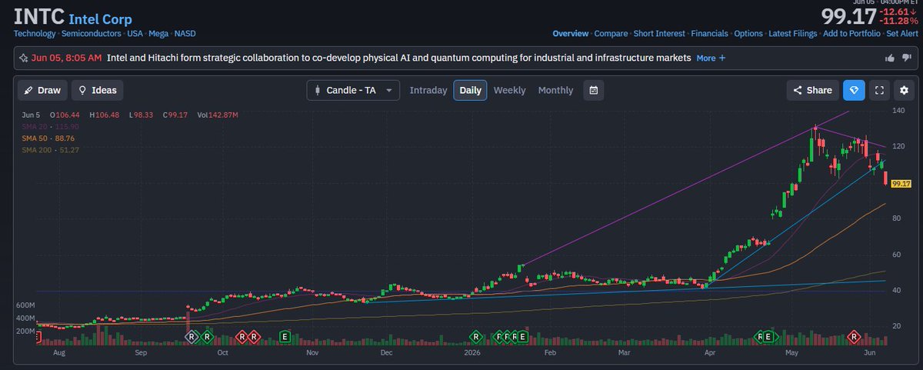View Latest Filings
Screen dimensions: 923x370
coord(792,34)
